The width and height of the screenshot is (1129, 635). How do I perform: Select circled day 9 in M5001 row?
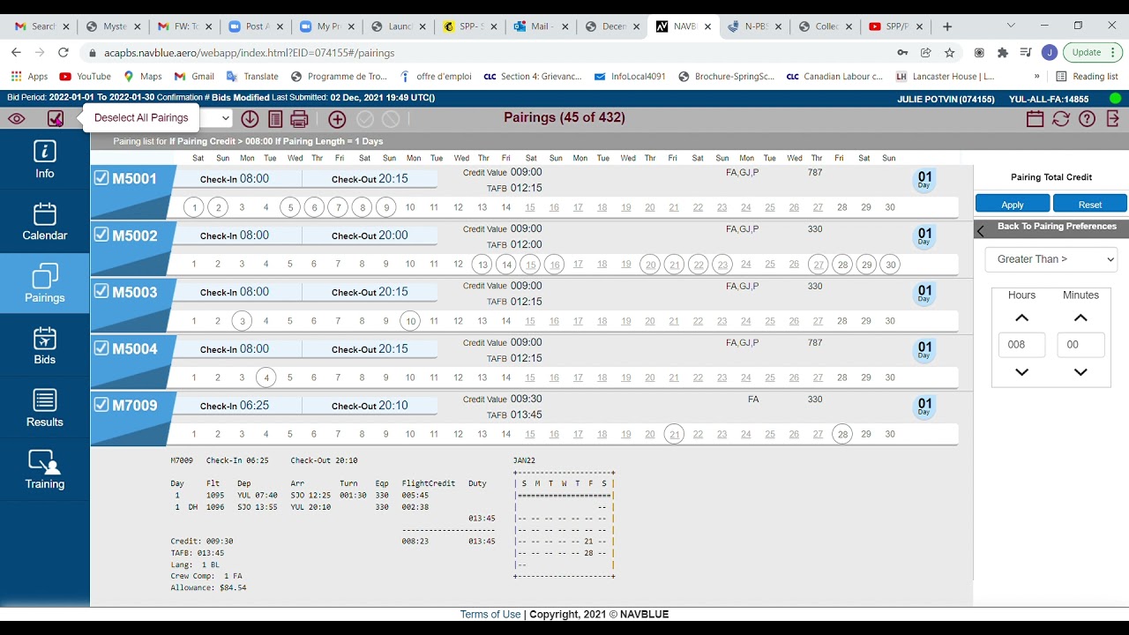385,208
